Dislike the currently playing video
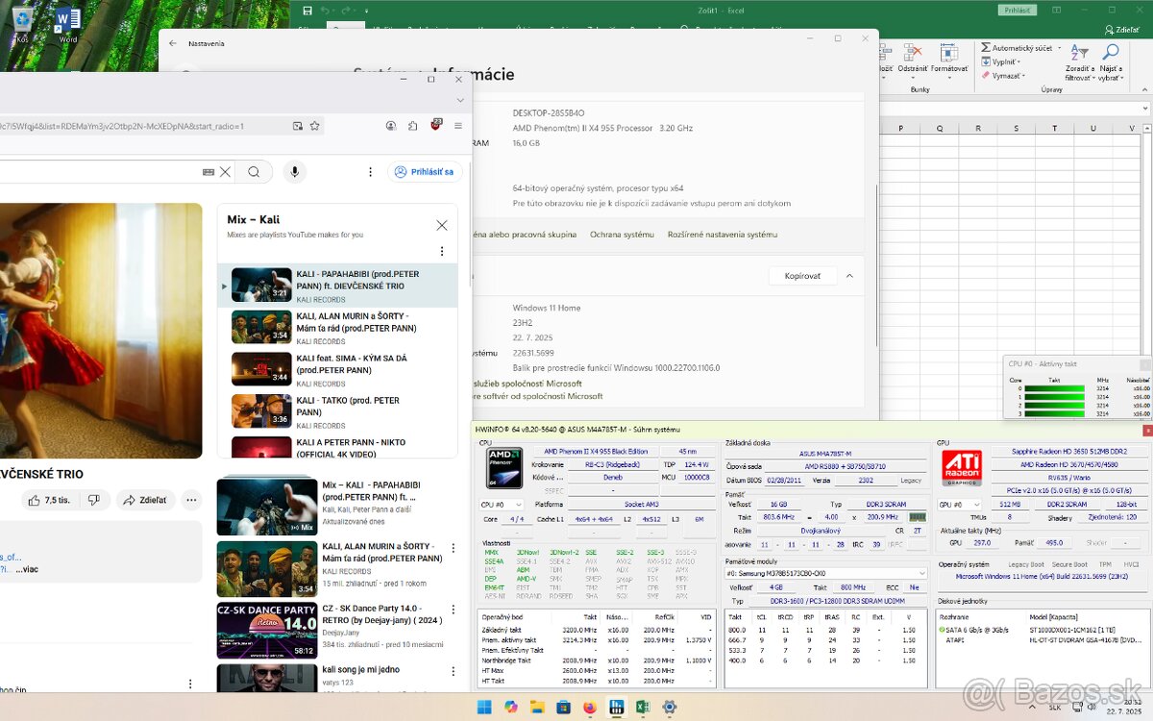The width and height of the screenshot is (1153, 721). pos(93,500)
